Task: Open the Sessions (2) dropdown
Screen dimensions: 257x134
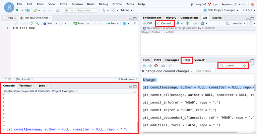Action: pos(231,4)
